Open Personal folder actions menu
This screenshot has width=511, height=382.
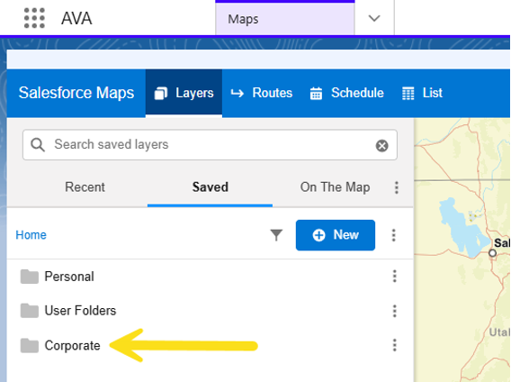[x=395, y=277]
